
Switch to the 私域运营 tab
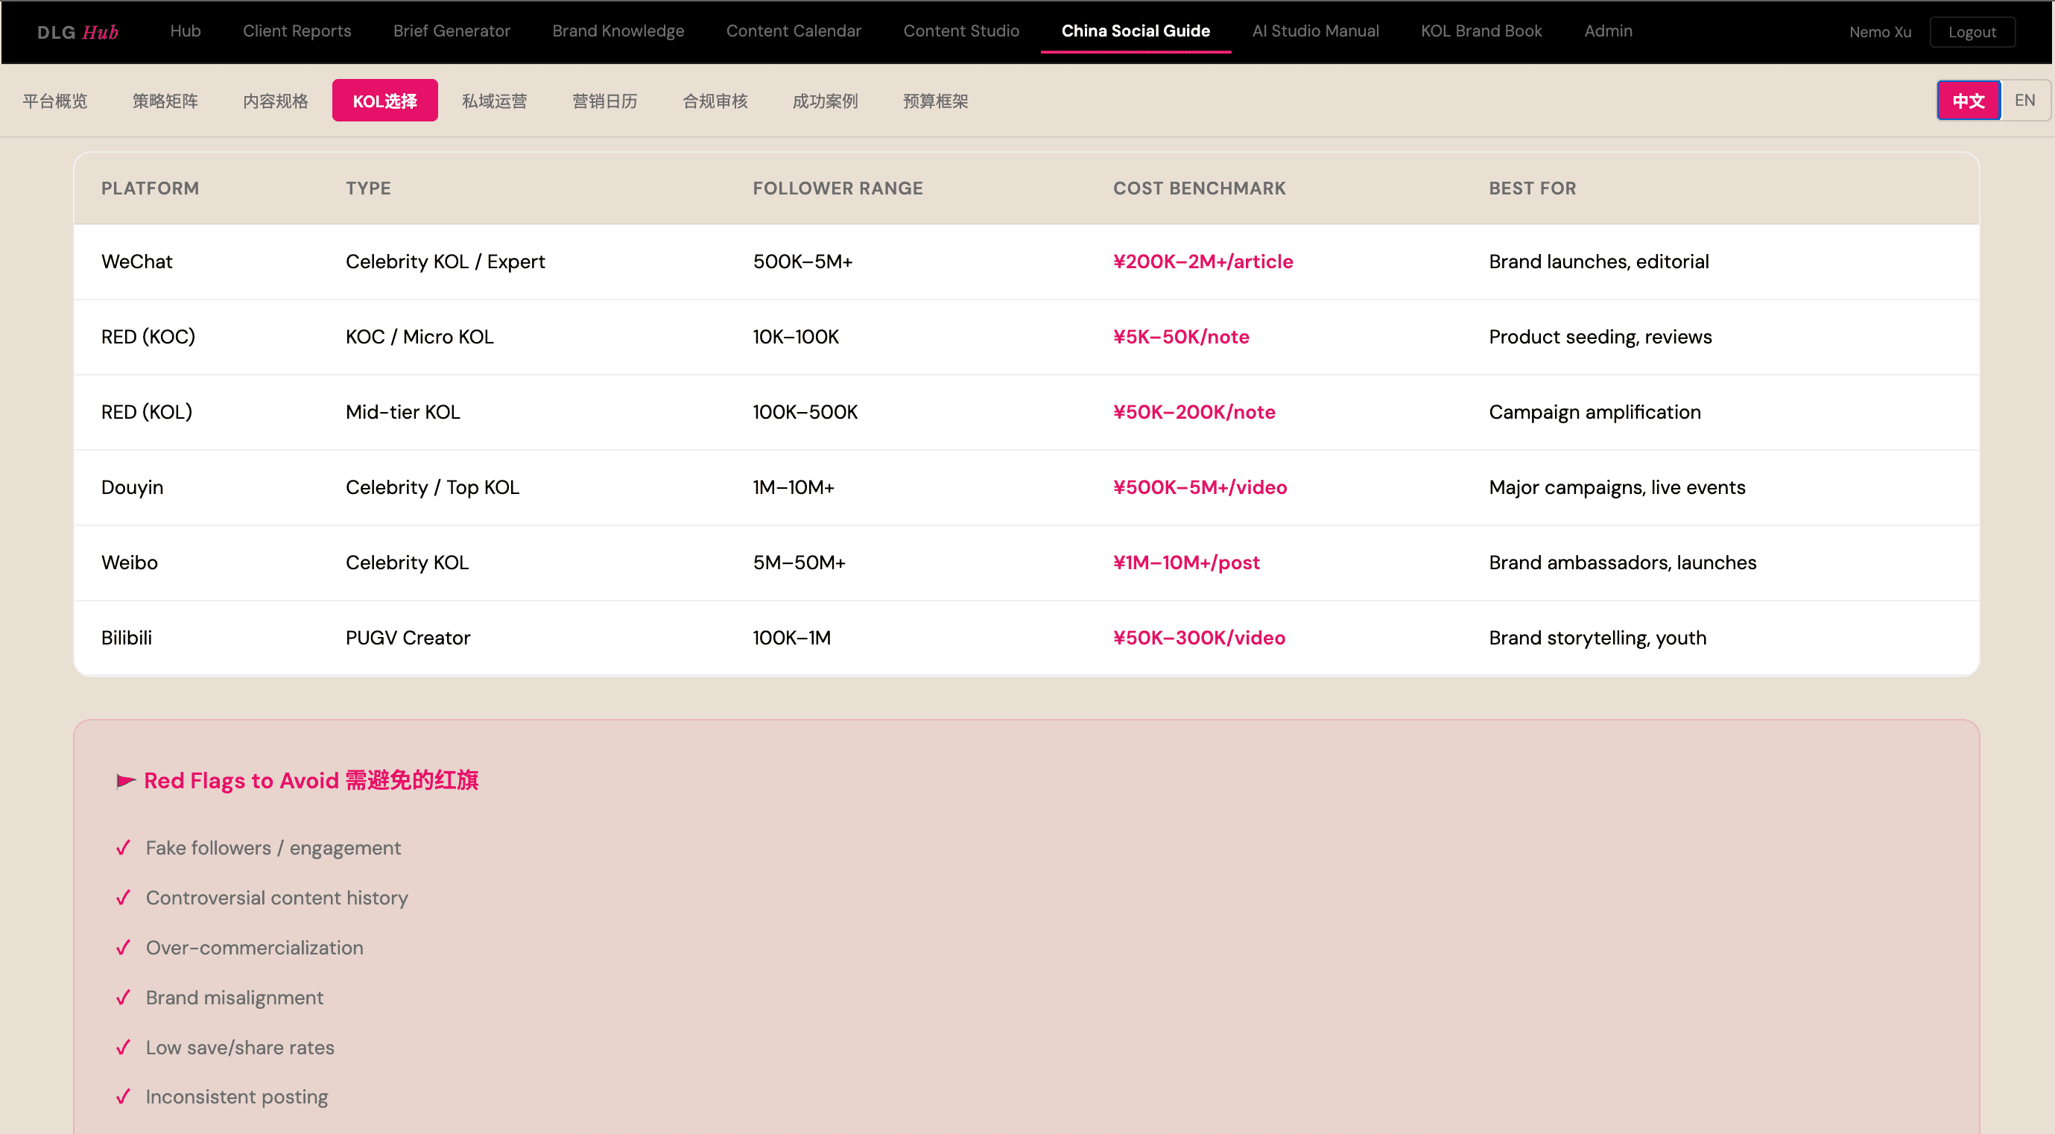click(494, 101)
